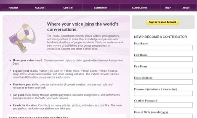Open the PUBLISH menu
The height and width of the screenshot is (118, 197).
tap(13, 8)
